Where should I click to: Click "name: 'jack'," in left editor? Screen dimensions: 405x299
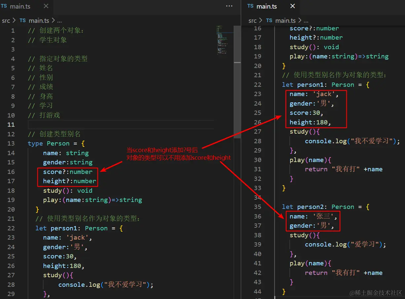[x=68, y=238]
